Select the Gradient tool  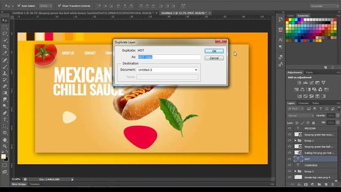coord(5,93)
